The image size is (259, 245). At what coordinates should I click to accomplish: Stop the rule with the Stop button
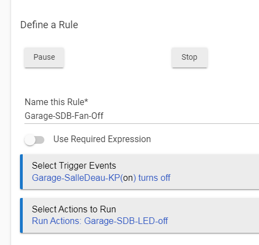190,58
